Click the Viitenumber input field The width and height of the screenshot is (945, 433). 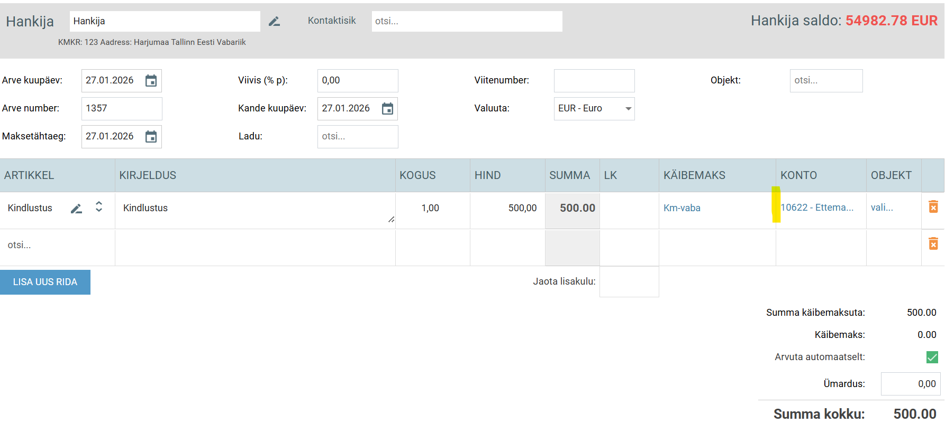click(x=594, y=81)
